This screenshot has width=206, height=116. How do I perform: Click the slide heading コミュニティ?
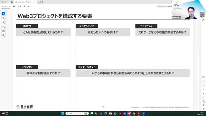[146, 26]
